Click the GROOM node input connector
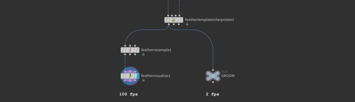The width and height of the screenshot is (355, 102). [213, 70]
